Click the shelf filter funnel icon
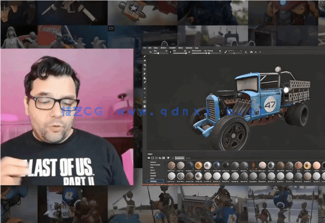This screenshot has width=325, height=223. coord(168,158)
